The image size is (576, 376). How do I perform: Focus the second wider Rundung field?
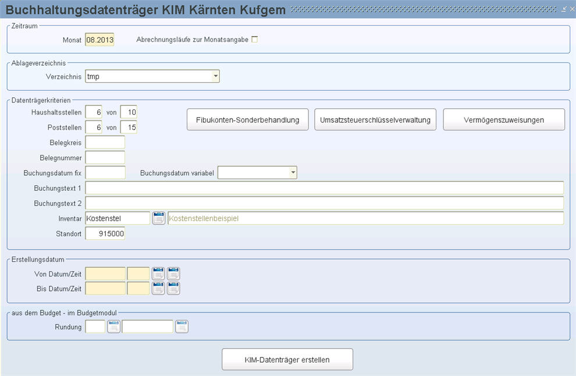click(x=148, y=327)
